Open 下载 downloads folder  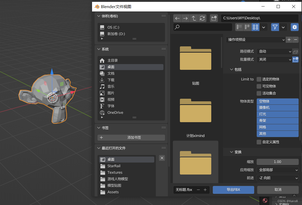131,80
